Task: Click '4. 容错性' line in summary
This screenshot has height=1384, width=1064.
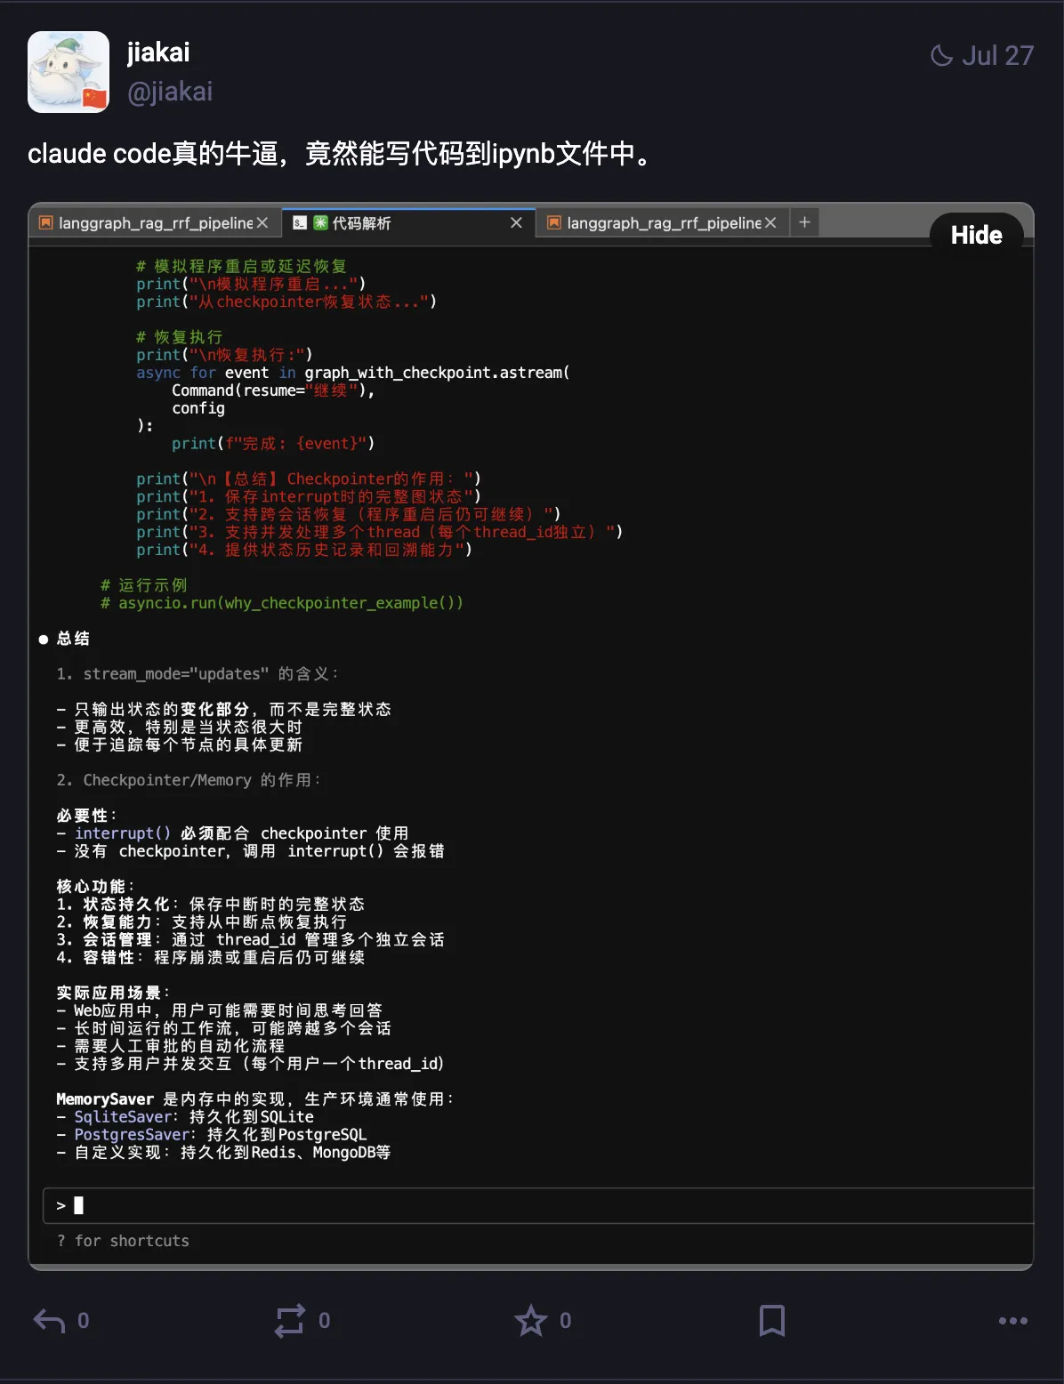Action: (x=210, y=958)
